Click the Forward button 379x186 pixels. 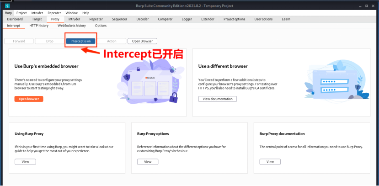tap(19, 41)
